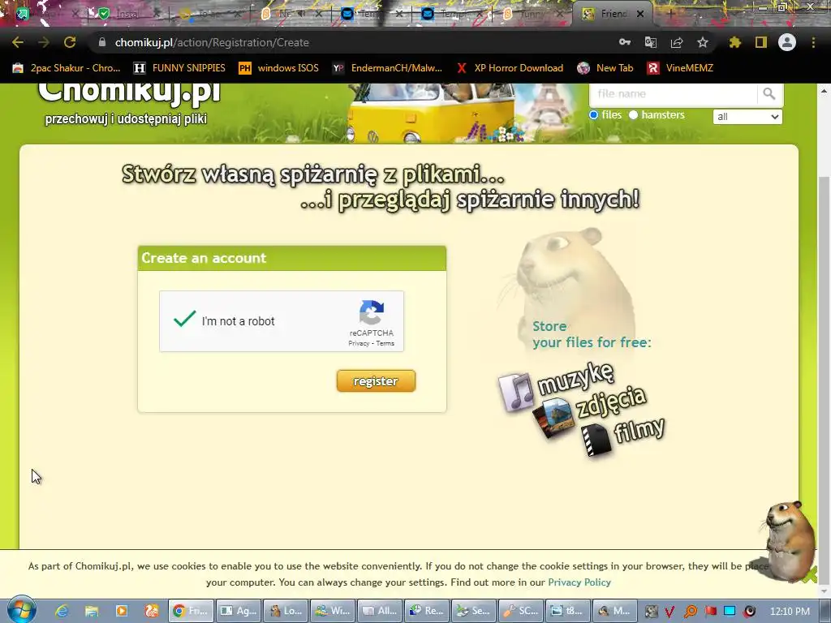Screen dimensions: 831x623
Task: Open the extensions puzzle icon
Action: (734, 42)
